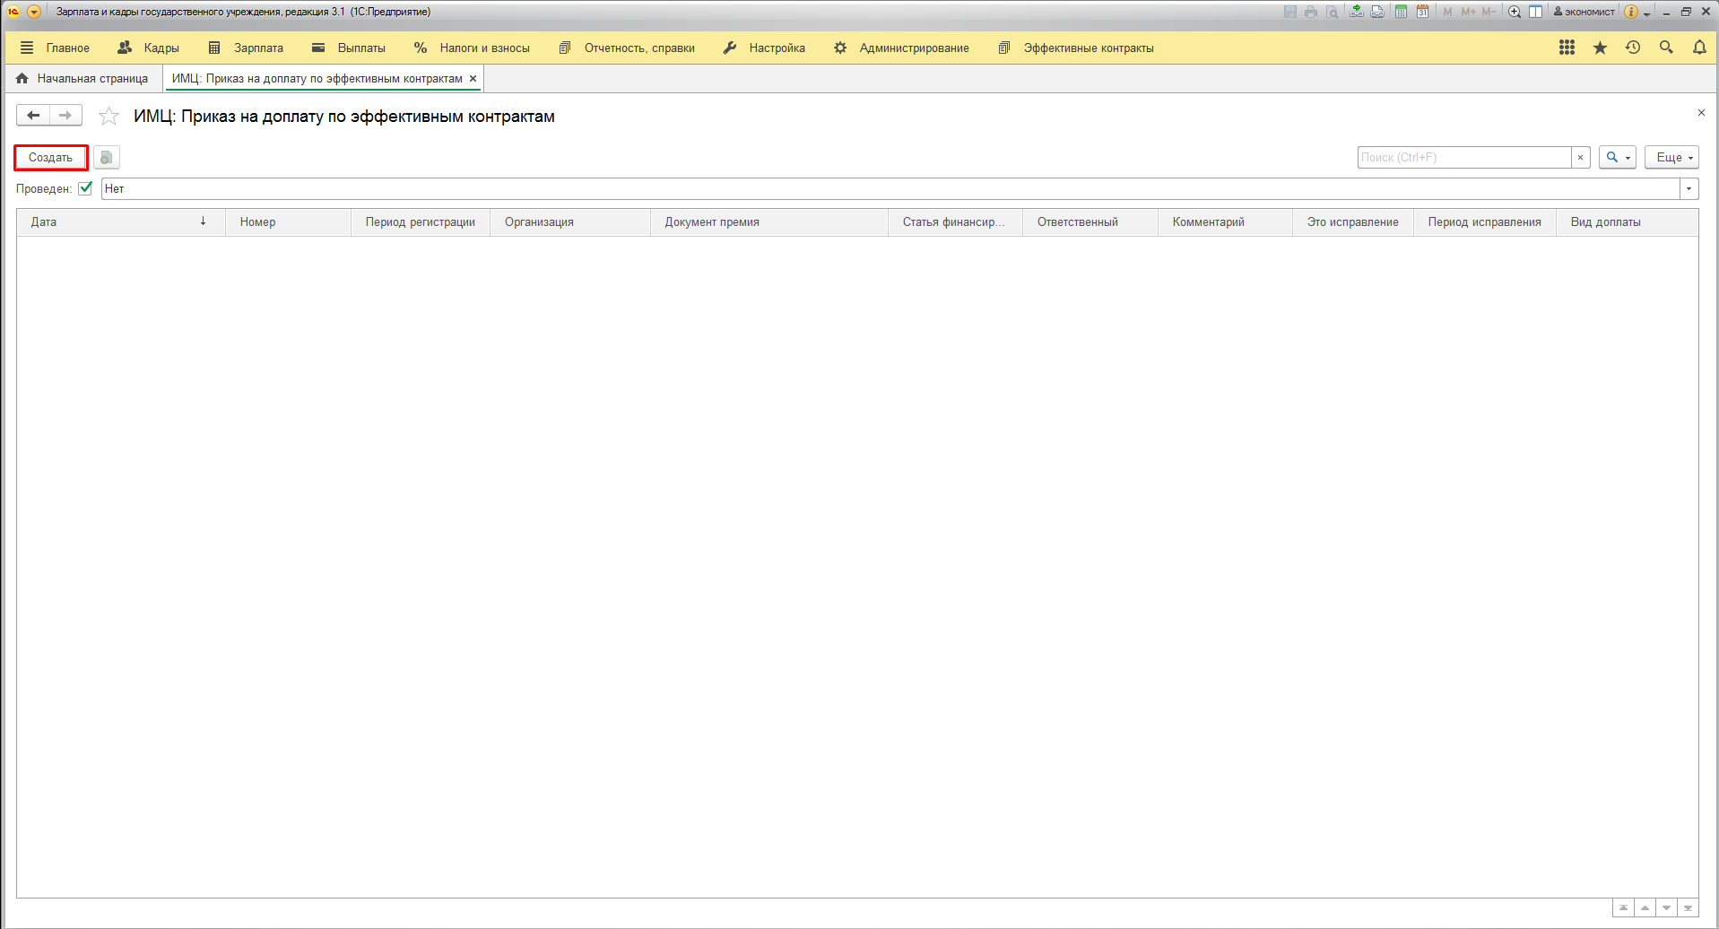Expand the Проведен value dropdown arrow

coord(1689,189)
